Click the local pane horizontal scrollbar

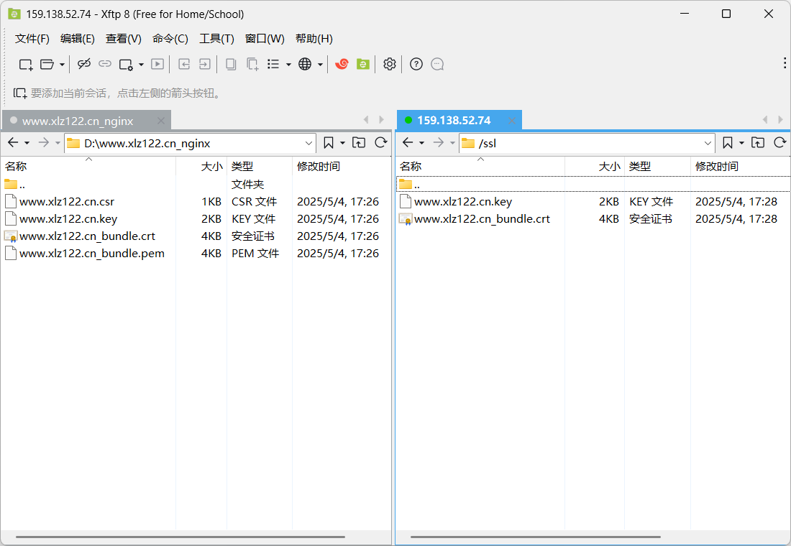click(180, 537)
